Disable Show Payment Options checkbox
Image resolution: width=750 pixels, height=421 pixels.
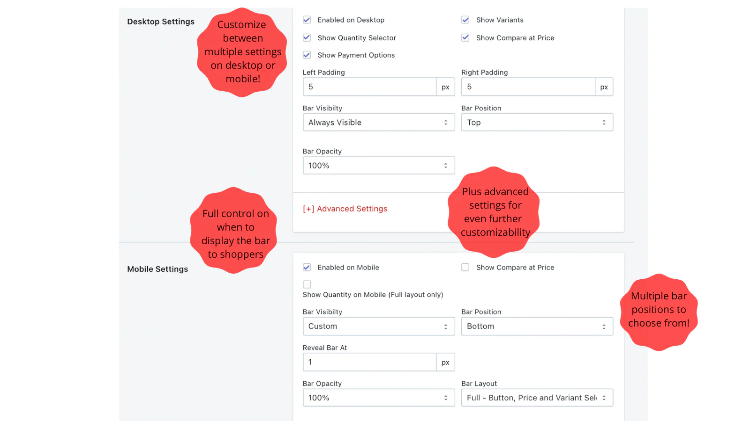click(307, 55)
